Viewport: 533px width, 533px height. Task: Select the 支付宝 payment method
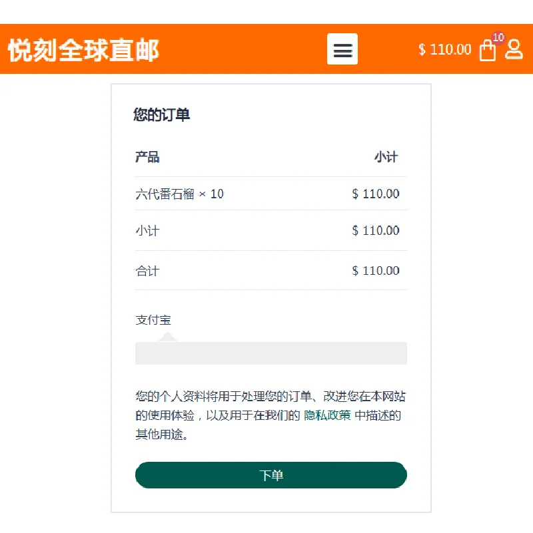[153, 320]
